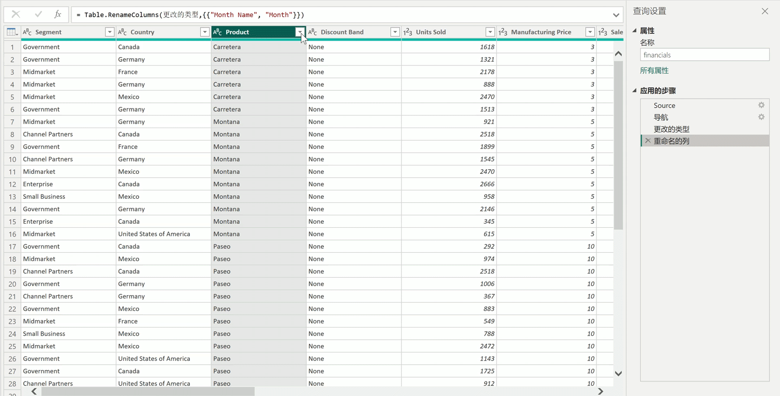Click the fx formula icon
Screen dimensions: 780x396
58,15
